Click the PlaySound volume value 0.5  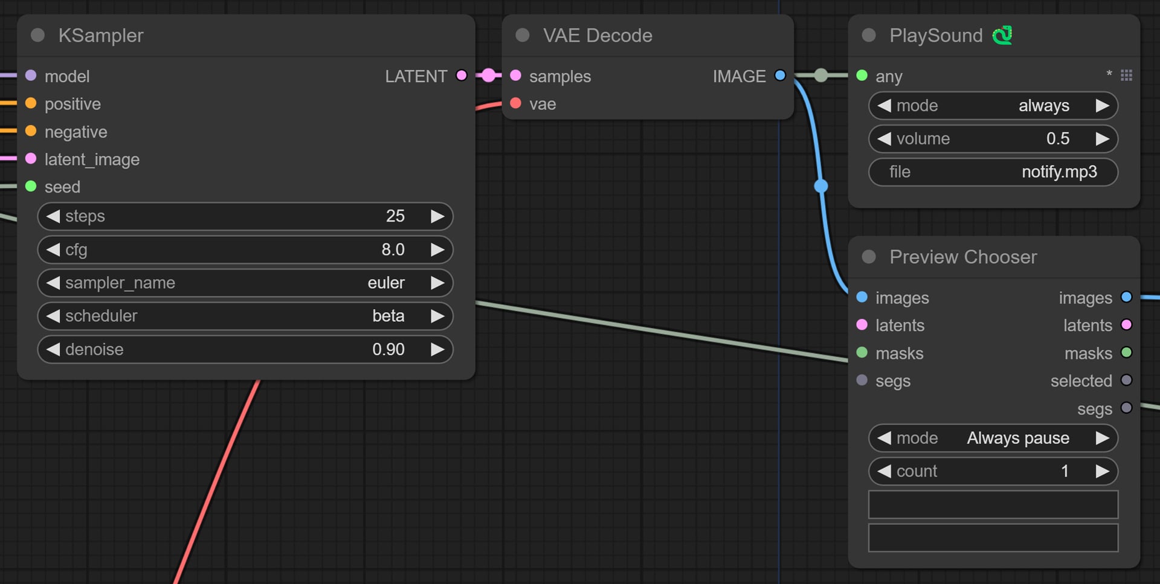coord(1058,139)
